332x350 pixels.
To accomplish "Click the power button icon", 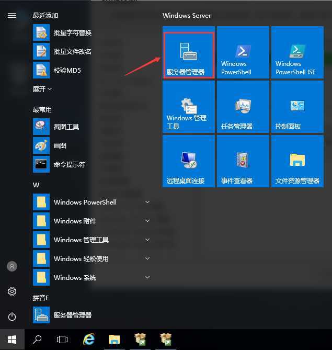I will 12,317.
